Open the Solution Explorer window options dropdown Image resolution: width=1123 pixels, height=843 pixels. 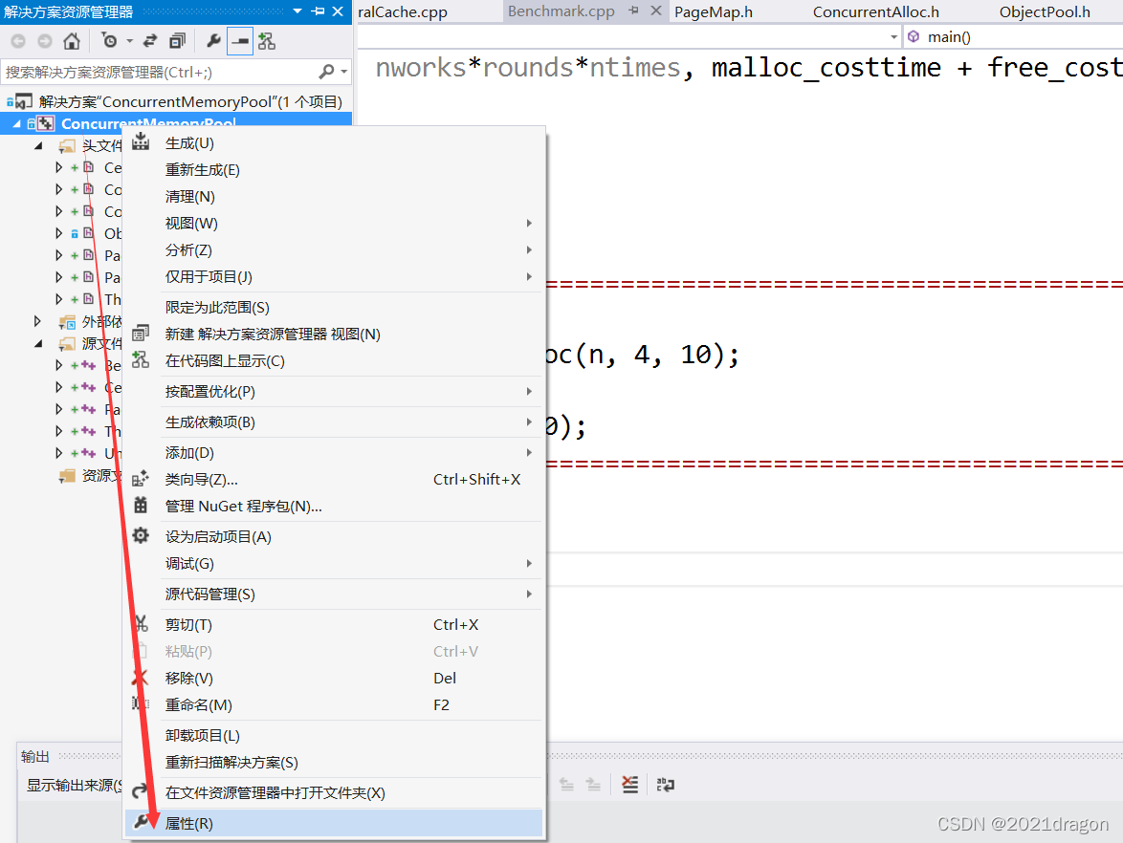click(297, 11)
